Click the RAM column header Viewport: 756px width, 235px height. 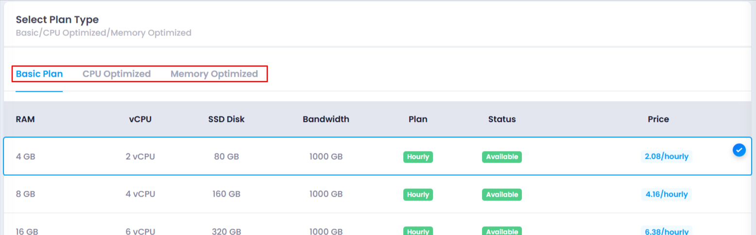pyautogui.click(x=25, y=119)
